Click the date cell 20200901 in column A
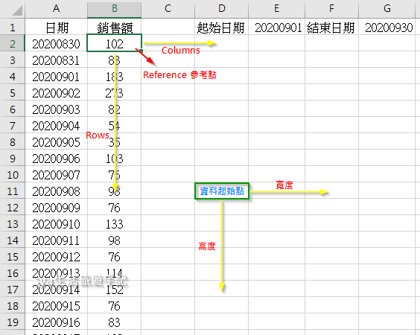420x335 pixels. (x=57, y=77)
